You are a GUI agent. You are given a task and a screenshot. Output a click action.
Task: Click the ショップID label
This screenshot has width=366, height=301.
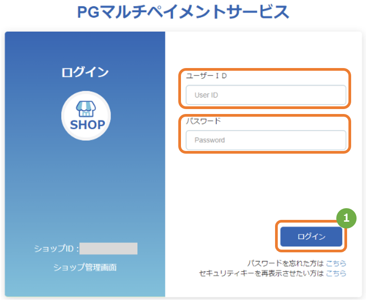click(x=56, y=248)
